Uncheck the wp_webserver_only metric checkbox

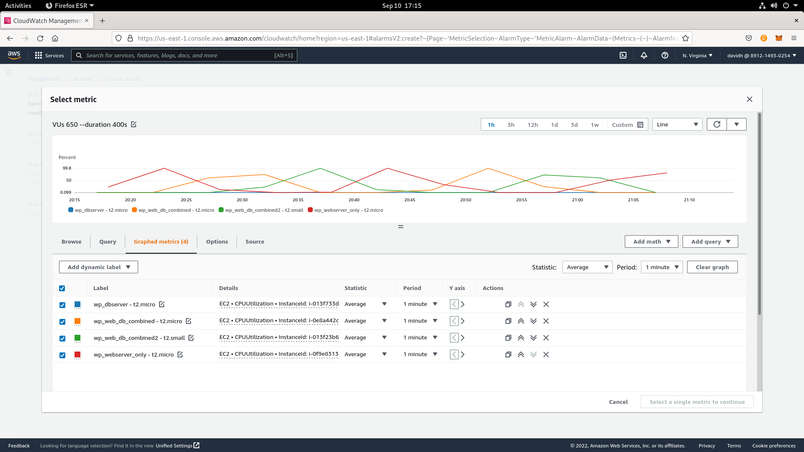coord(62,355)
